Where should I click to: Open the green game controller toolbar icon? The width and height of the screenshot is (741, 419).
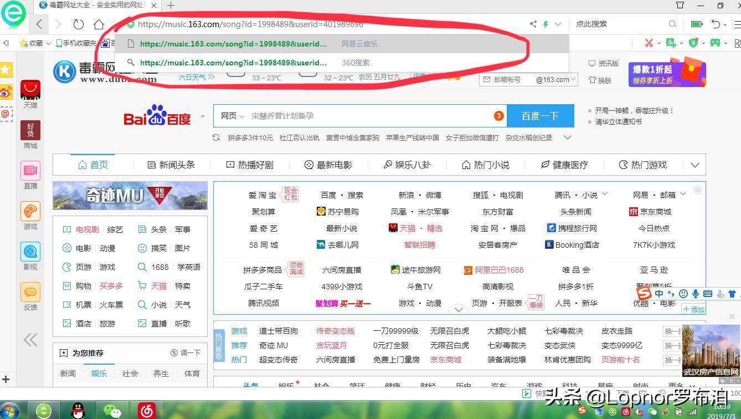click(715, 43)
